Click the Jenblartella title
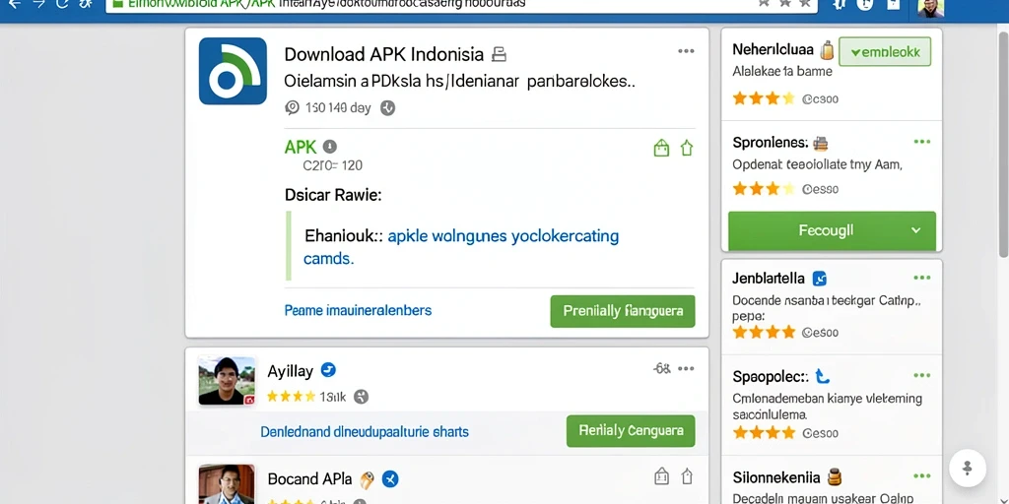1009x504 pixels. (x=769, y=279)
